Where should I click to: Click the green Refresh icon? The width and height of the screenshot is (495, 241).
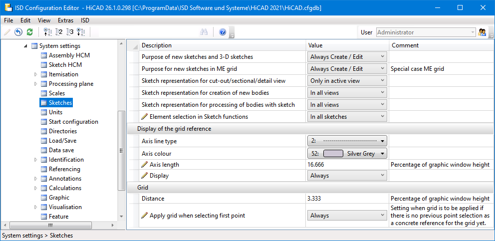pyautogui.click(x=30, y=32)
